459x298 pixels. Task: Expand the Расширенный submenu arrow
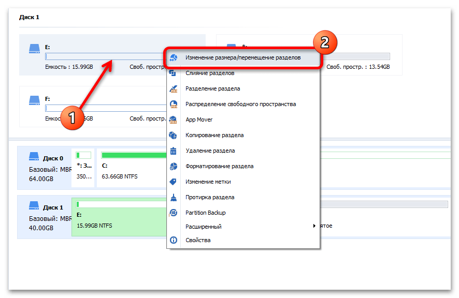click(x=314, y=226)
